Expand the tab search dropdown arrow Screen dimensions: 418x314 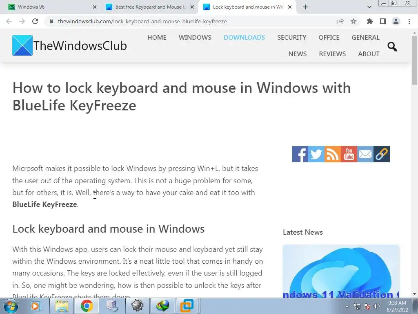[x=369, y=7]
